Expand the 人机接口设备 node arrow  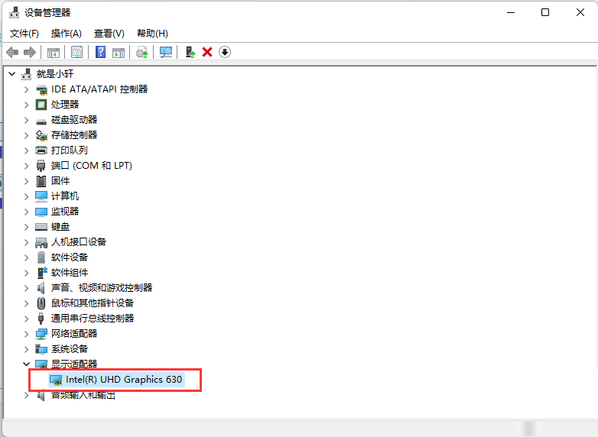pyautogui.click(x=26, y=242)
